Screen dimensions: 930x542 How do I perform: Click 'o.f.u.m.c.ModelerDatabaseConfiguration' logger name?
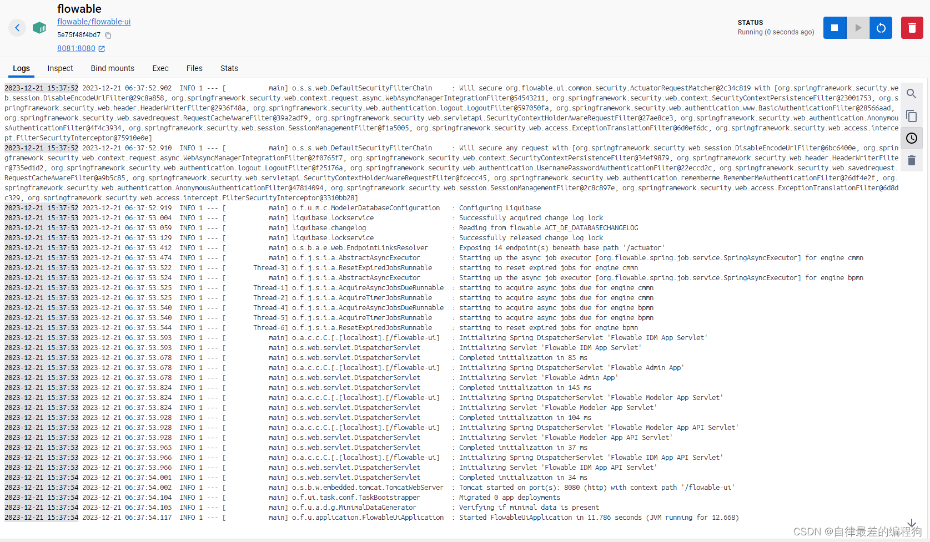(366, 208)
